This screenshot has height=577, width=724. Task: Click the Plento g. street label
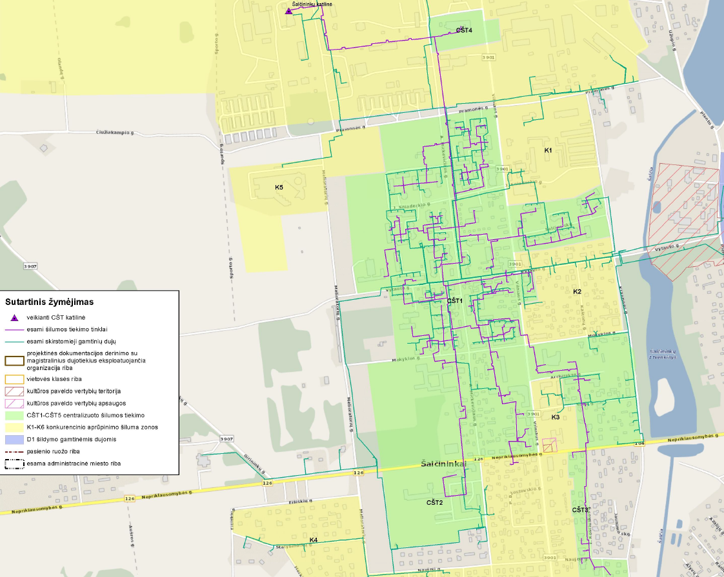click(x=707, y=121)
